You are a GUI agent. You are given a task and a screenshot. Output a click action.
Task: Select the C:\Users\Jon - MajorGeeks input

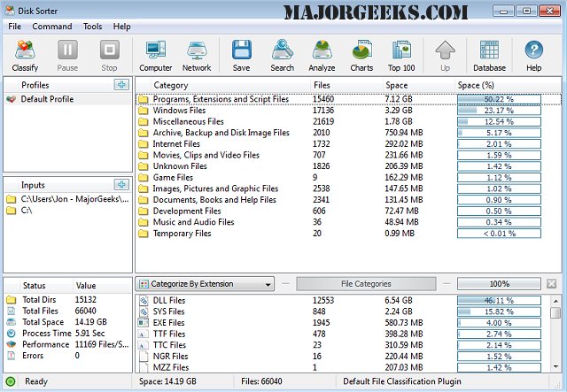(68, 199)
